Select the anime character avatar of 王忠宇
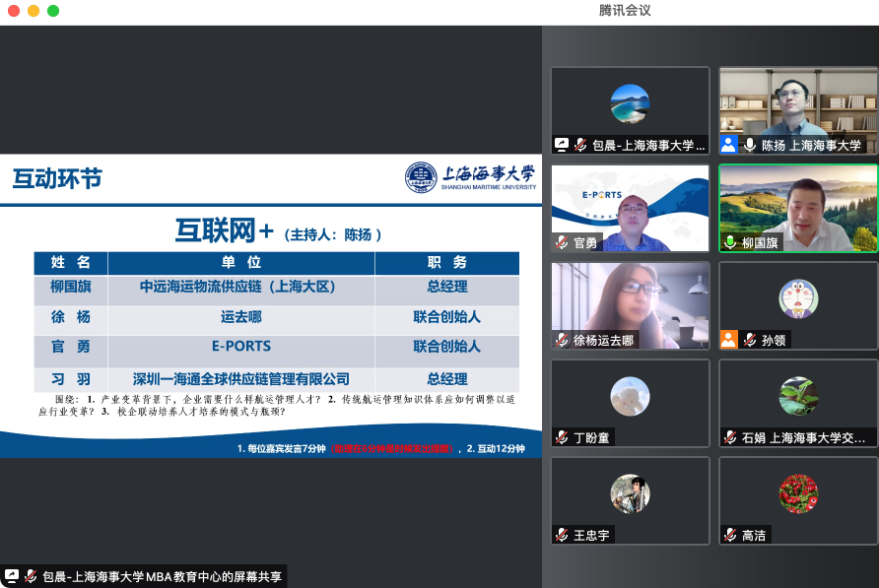Viewport: 879px width, 588px height. click(x=630, y=493)
